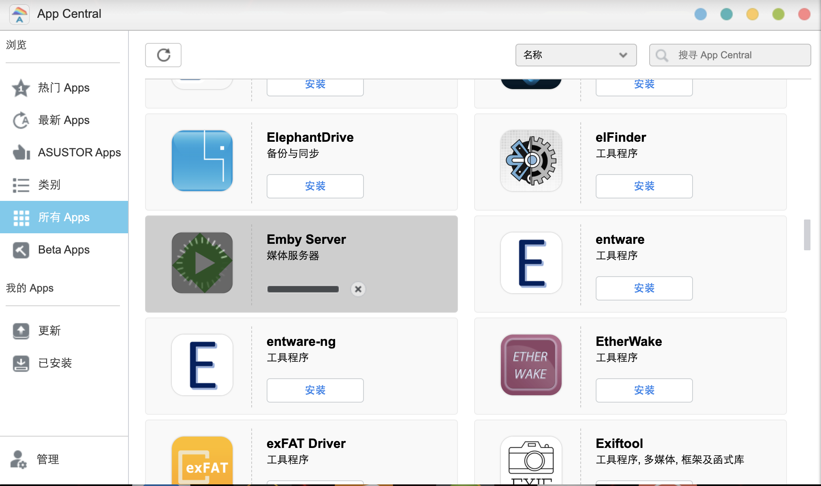
Task: Focus the 搜寻 App Central search field
Action: pos(730,55)
